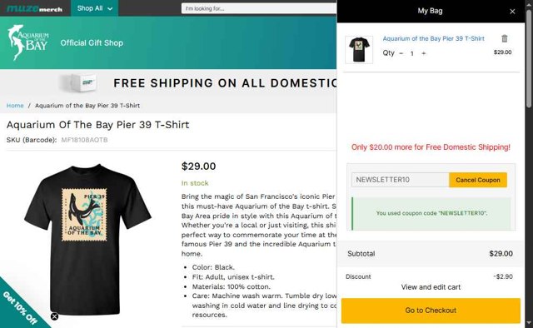Viewport: 533px width, 328px height.
Task: Go to Checkout
Action: 431,311
